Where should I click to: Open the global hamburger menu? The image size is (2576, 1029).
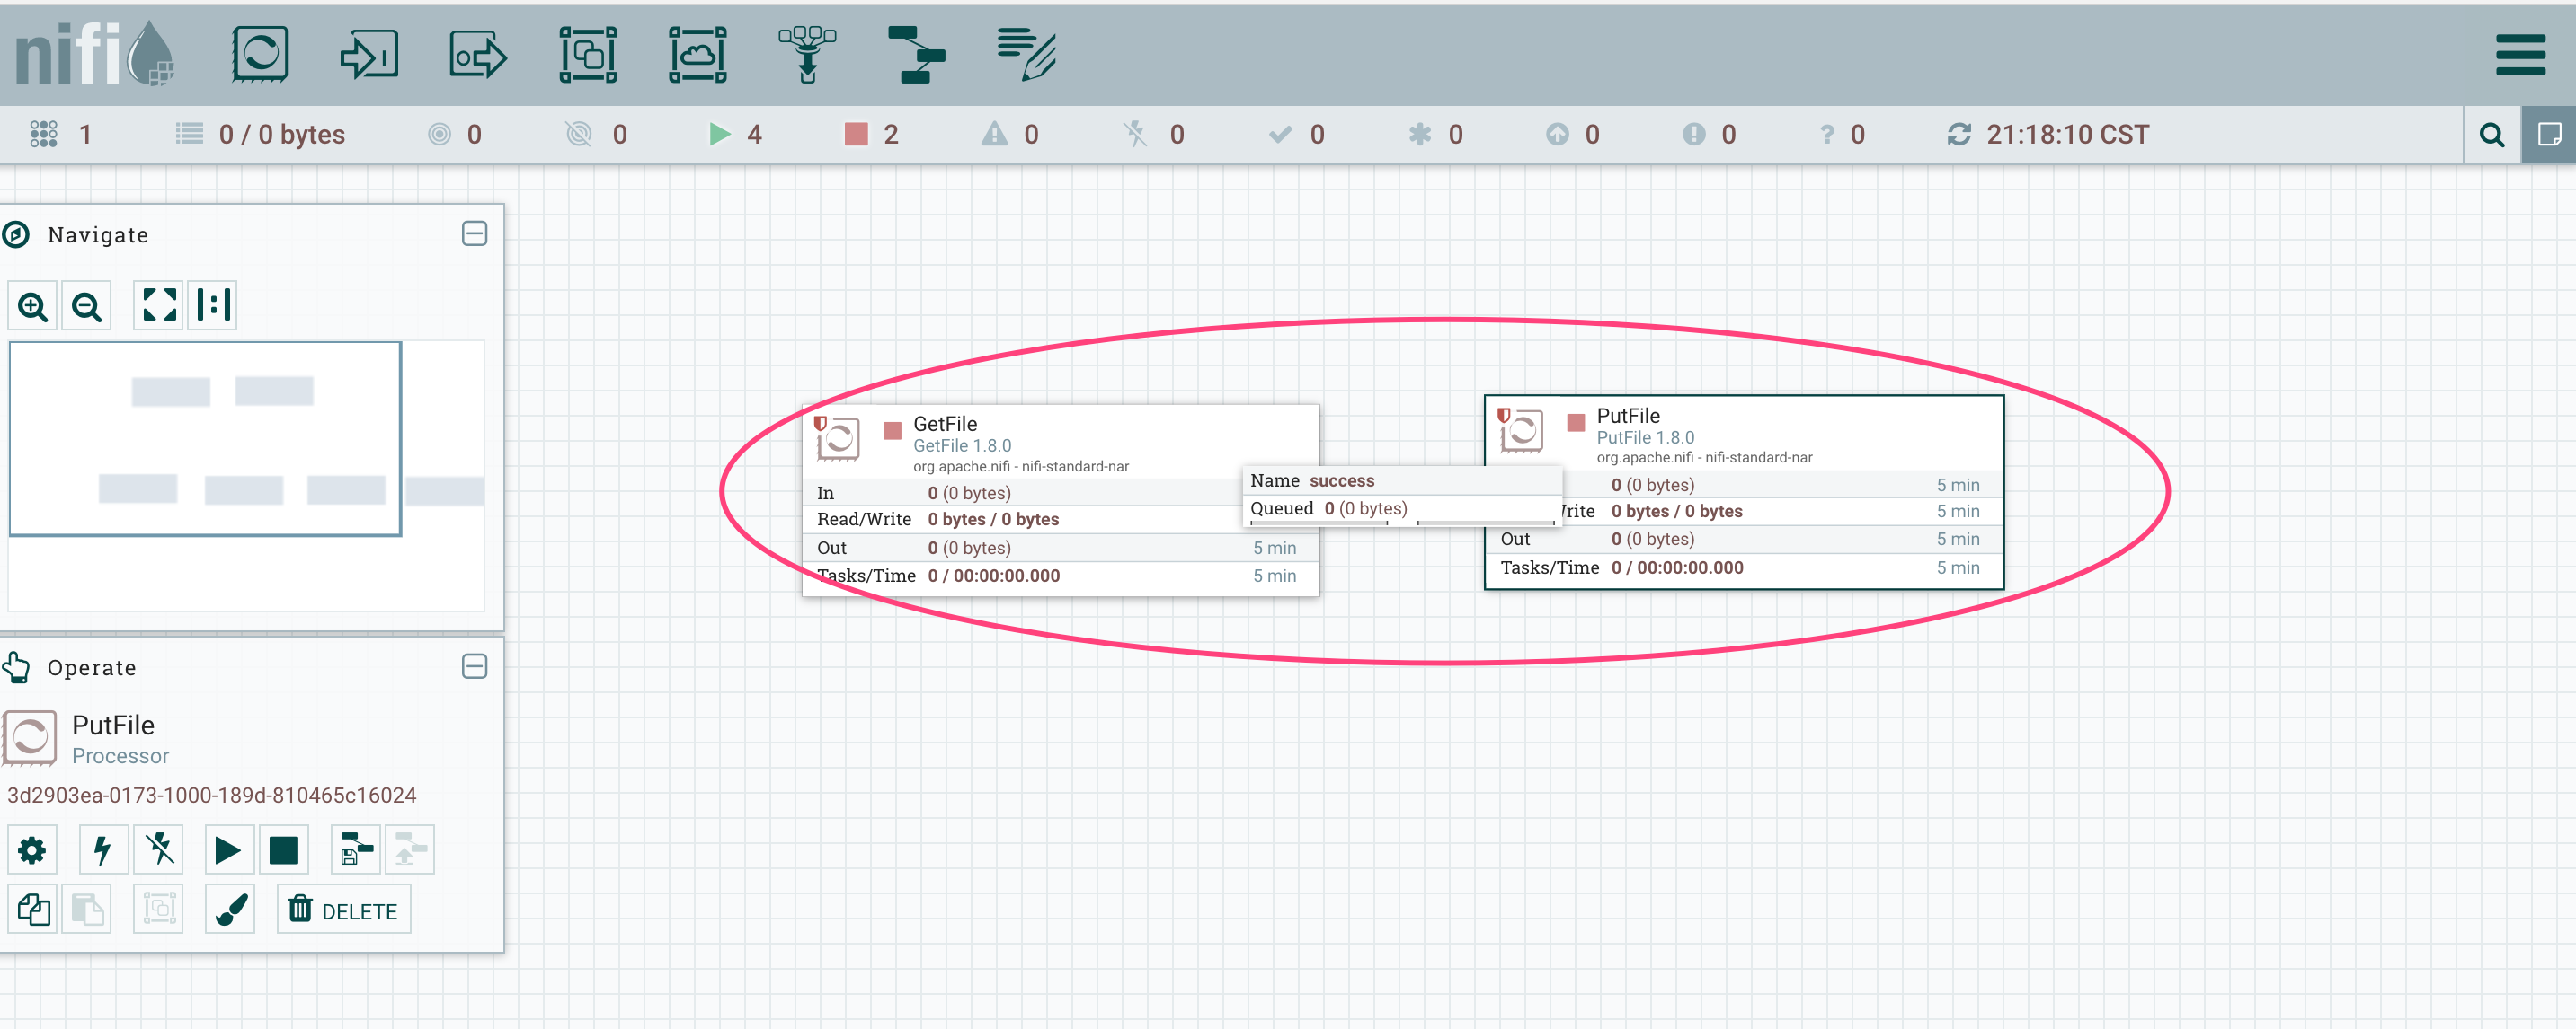coord(2520,55)
